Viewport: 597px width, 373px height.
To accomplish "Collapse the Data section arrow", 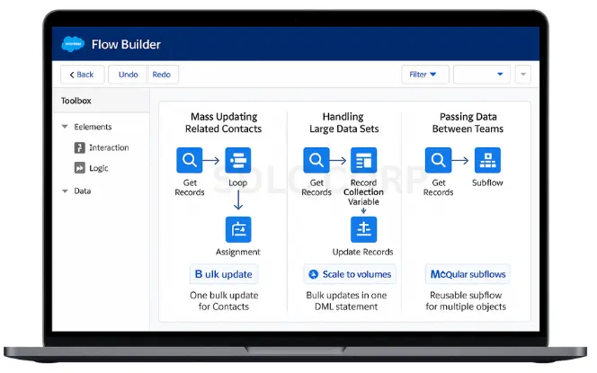I will coord(65,191).
